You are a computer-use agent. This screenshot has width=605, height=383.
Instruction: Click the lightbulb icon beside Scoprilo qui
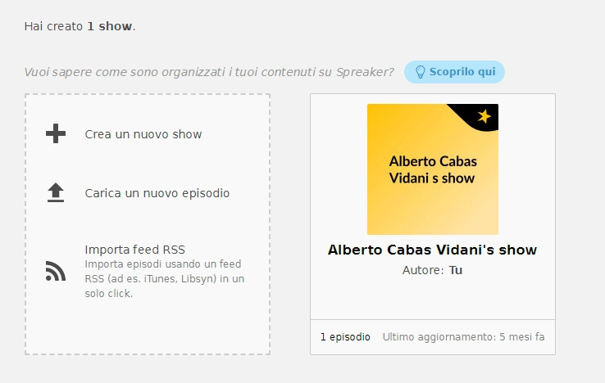[421, 72]
